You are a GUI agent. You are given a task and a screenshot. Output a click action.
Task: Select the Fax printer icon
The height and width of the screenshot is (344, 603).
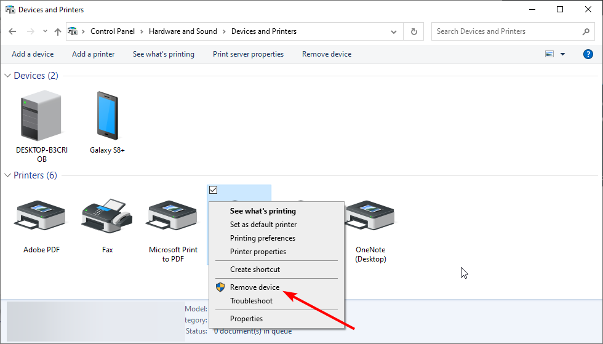(x=107, y=216)
